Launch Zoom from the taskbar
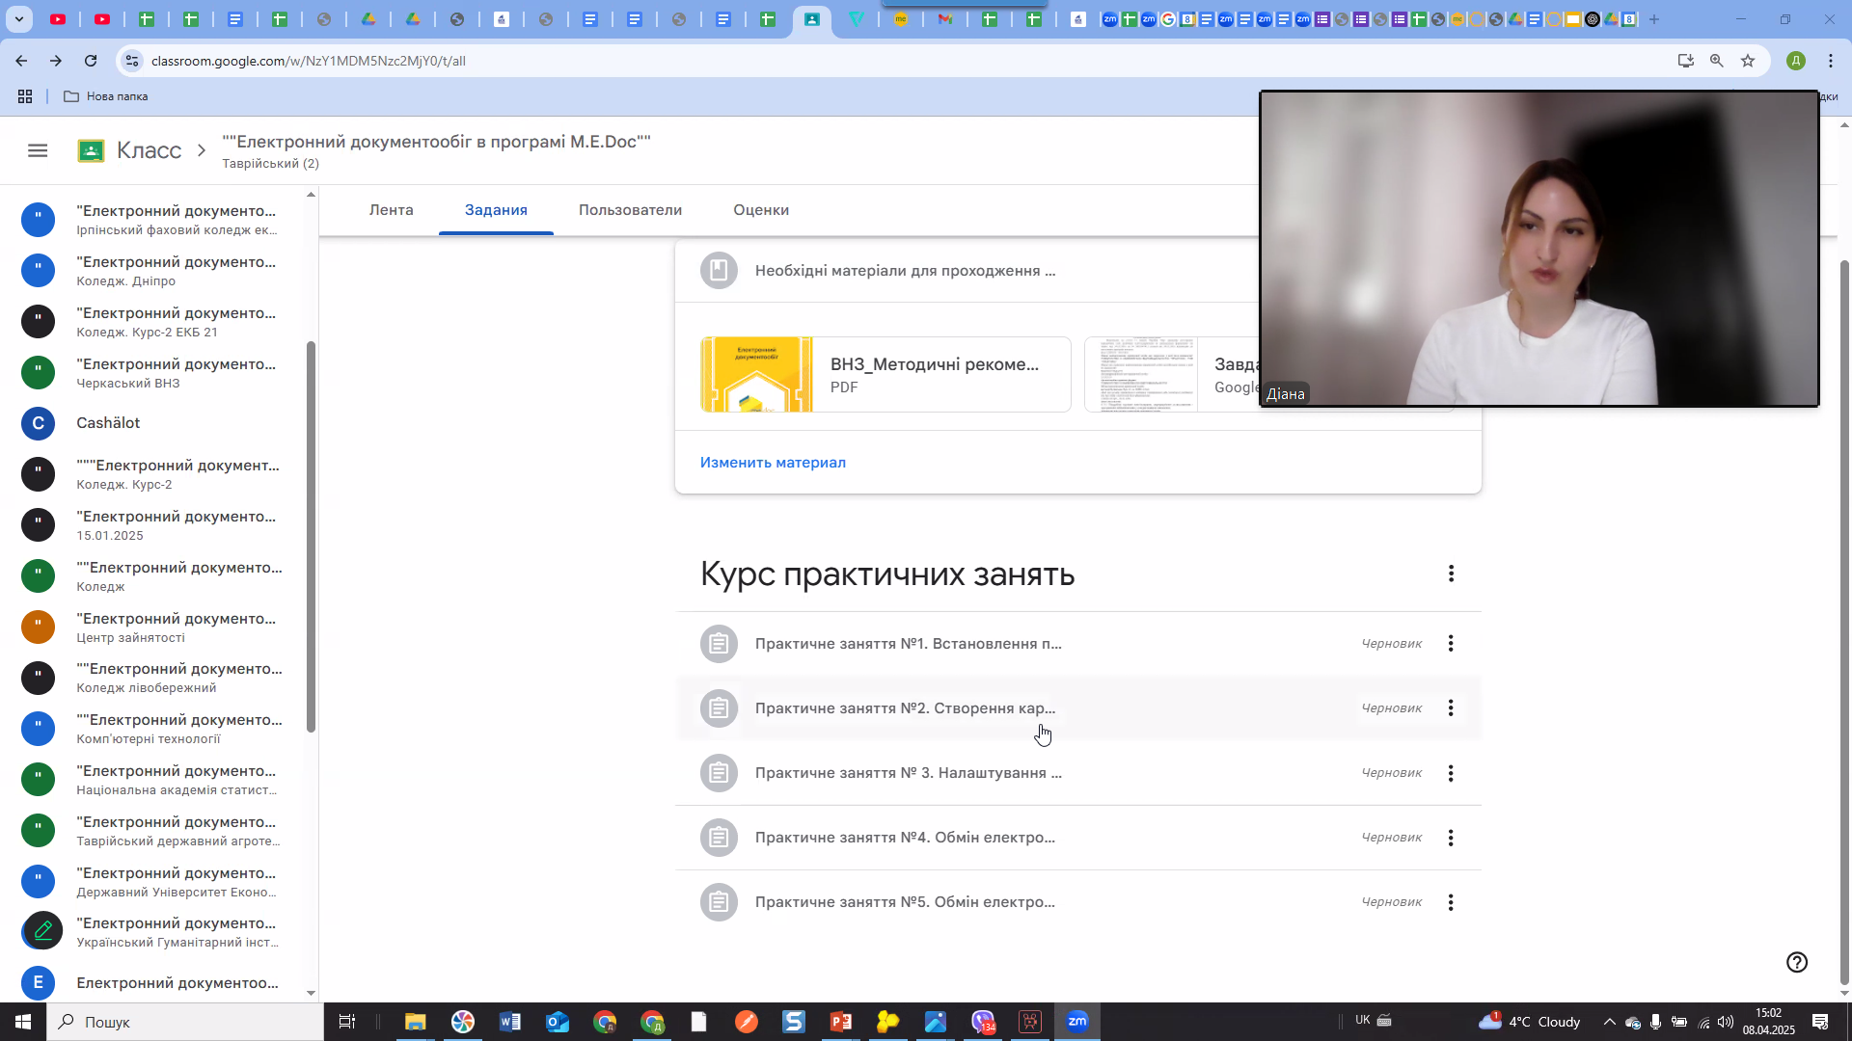Image resolution: width=1852 pixels, height=1041 pixels. click(x=1078, y=1022)
